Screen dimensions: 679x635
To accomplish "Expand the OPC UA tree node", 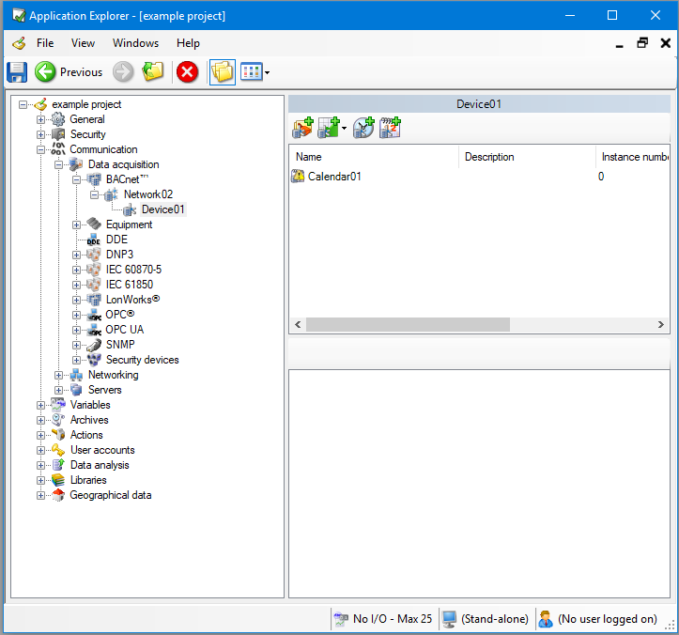I will point(77,330).
